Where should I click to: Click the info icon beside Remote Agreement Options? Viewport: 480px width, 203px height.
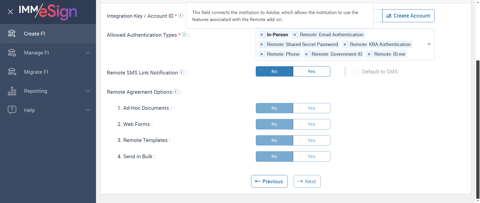point(176,91)
